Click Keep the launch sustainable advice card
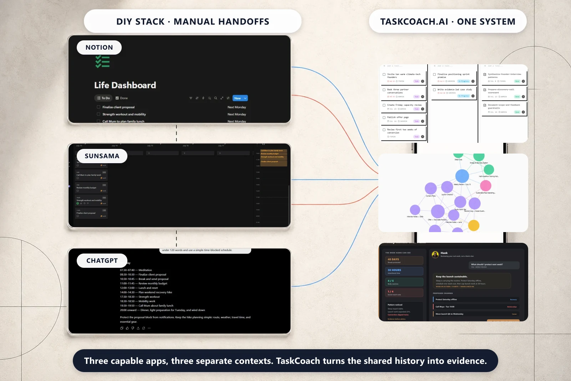This screenshot has height=381, width=571. coord(472,281)
